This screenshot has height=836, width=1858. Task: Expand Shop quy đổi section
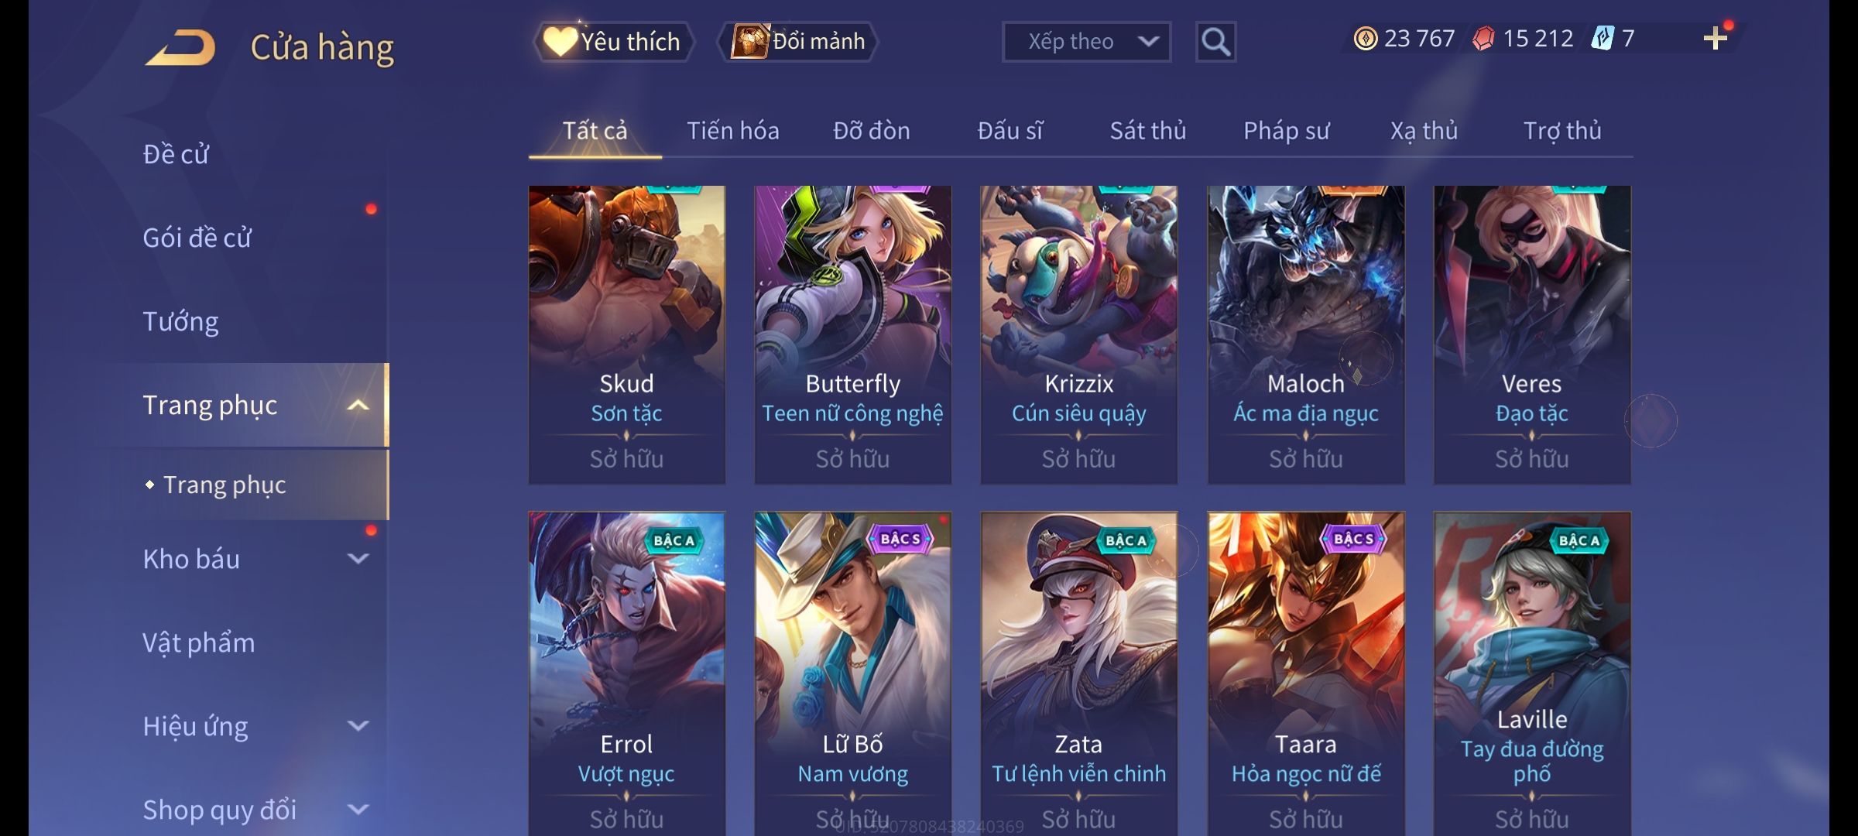pyautogui.click(x=358, y=810)
